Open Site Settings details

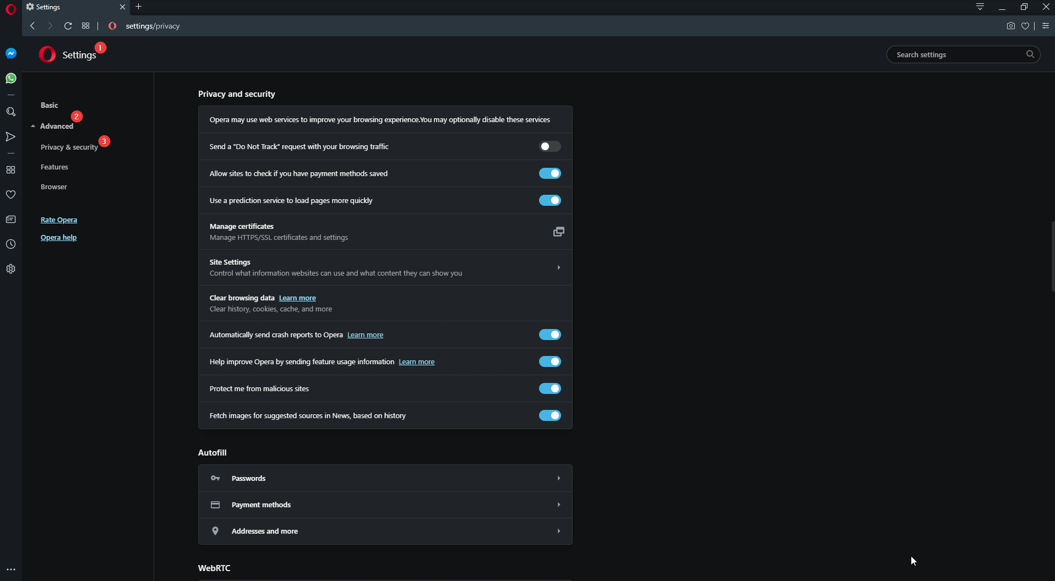pyautogui.click(x=384, y=267)
